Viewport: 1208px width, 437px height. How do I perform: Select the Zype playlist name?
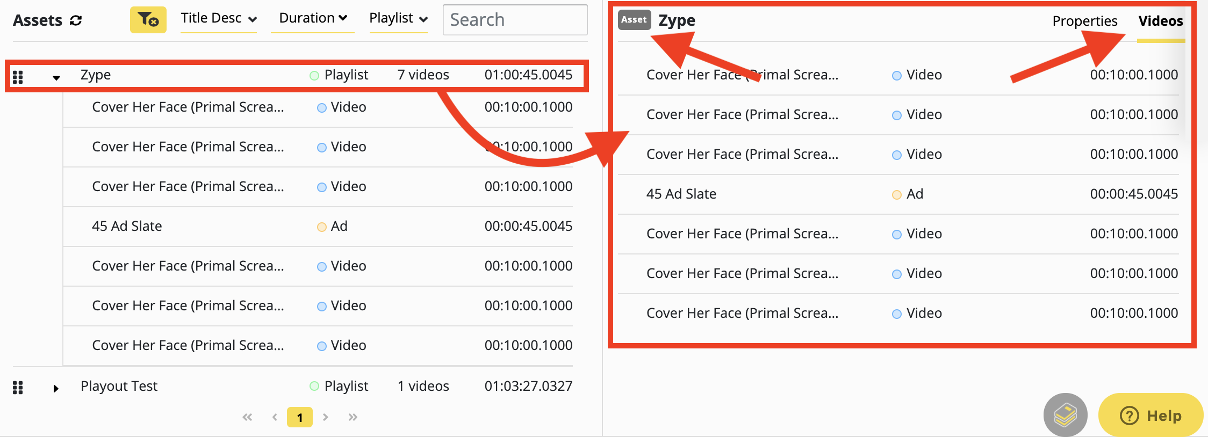96,75
